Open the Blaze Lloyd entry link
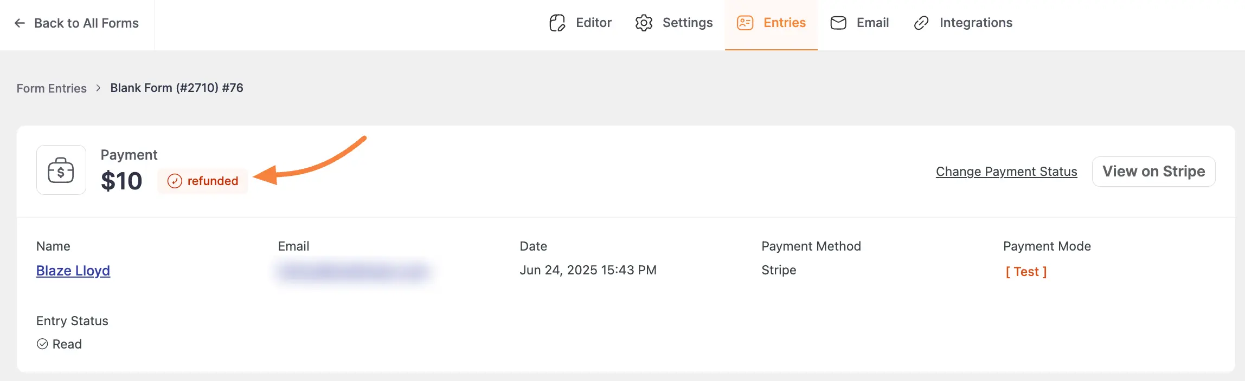The image size is (1245, 381). click(73, 270)
